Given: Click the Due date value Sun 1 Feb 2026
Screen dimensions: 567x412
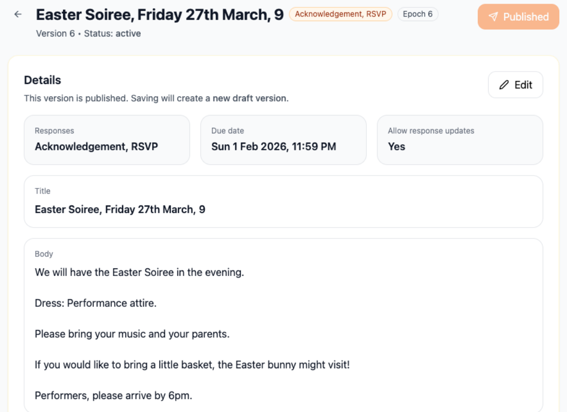Looking at the screenshot, I should 274,146.
